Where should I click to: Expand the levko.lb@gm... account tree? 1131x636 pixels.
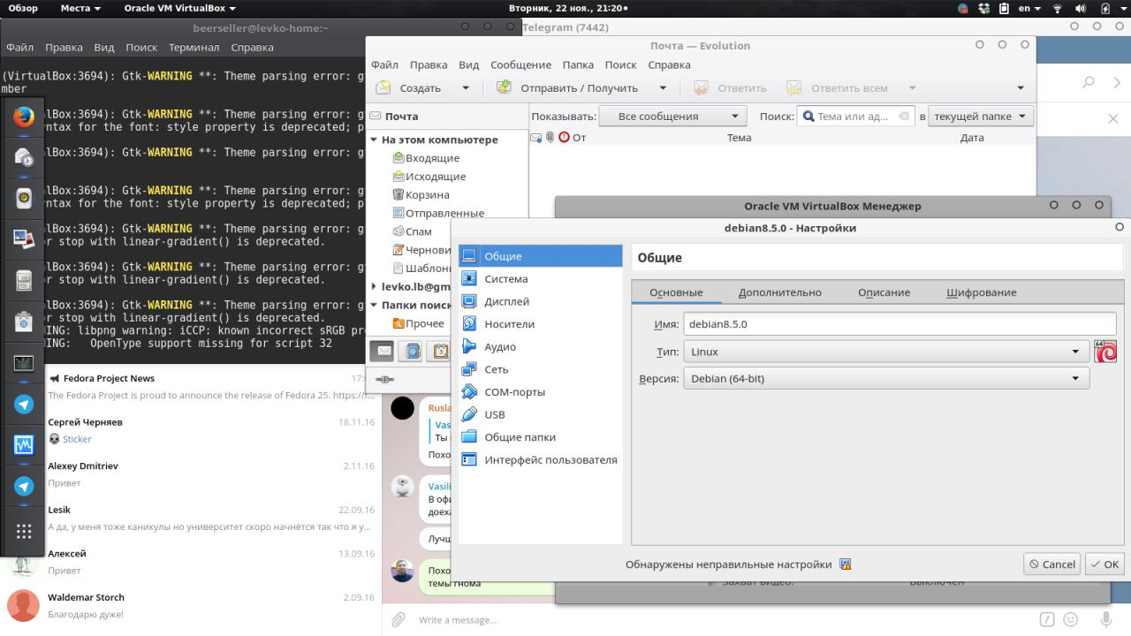(x=375, y=286)
